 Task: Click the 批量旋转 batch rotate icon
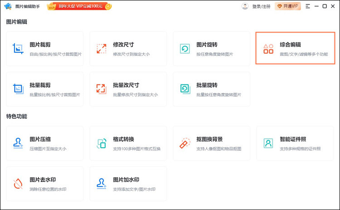(x=185, y=89)
